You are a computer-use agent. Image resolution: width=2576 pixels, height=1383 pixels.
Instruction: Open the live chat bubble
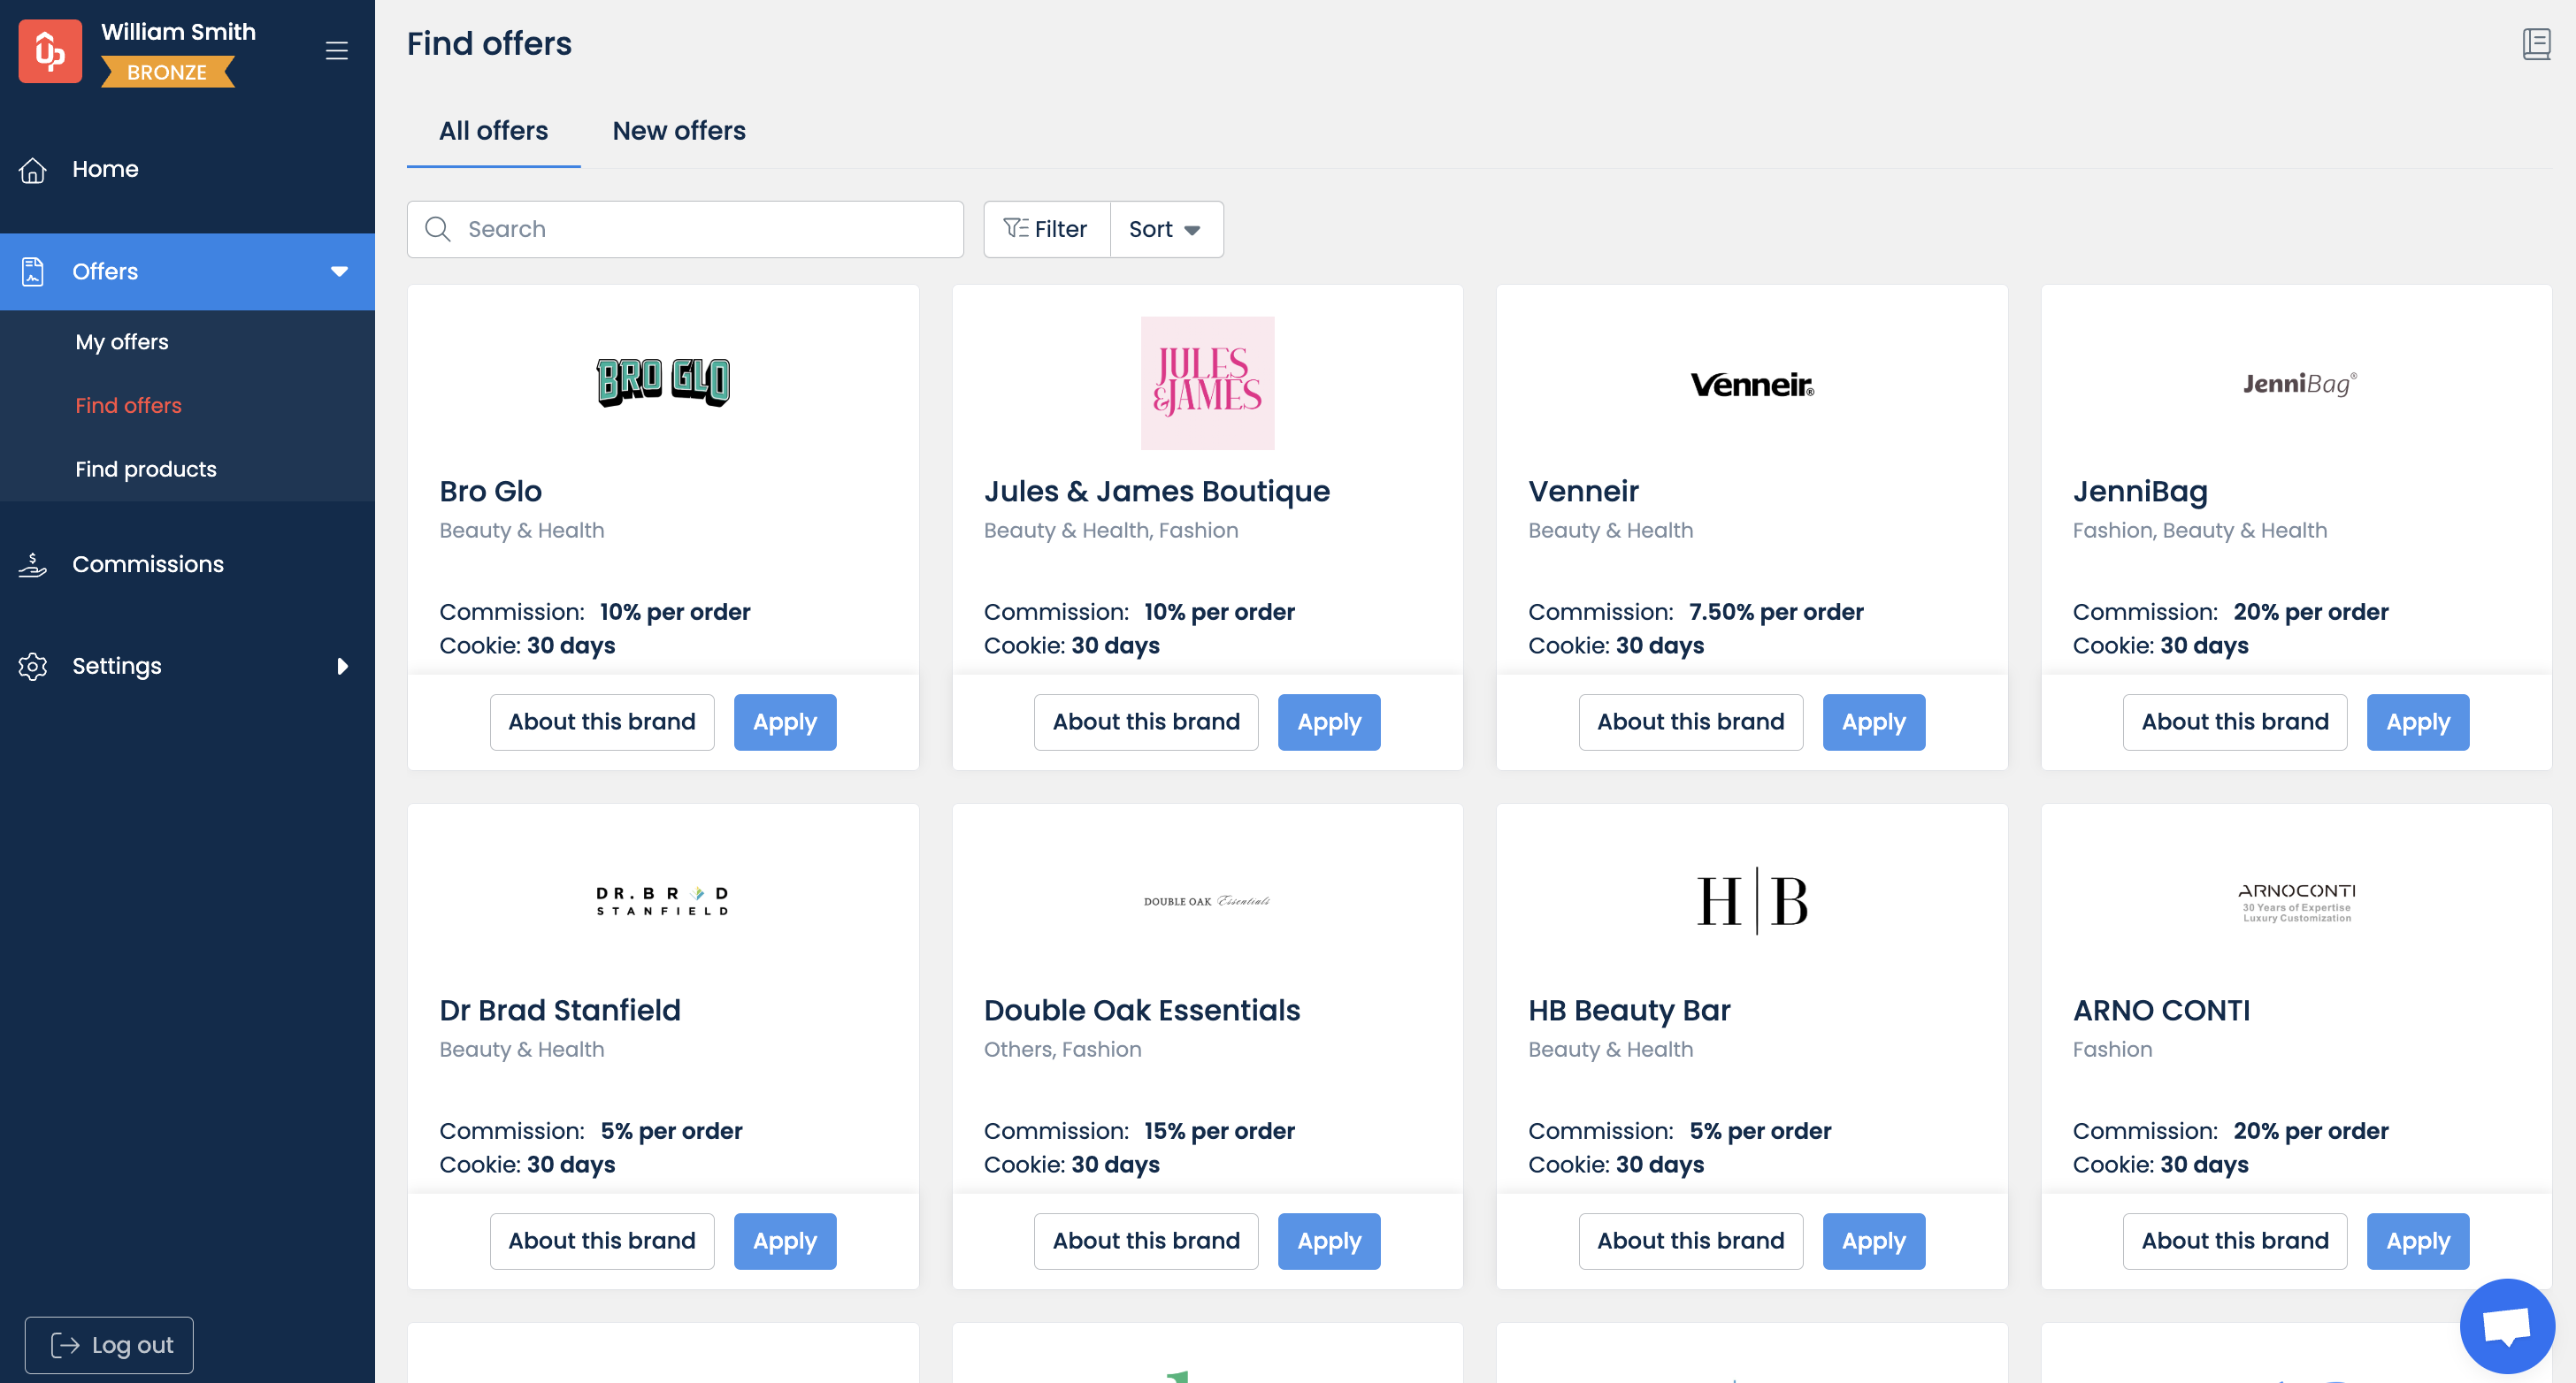[2506, 1326]
